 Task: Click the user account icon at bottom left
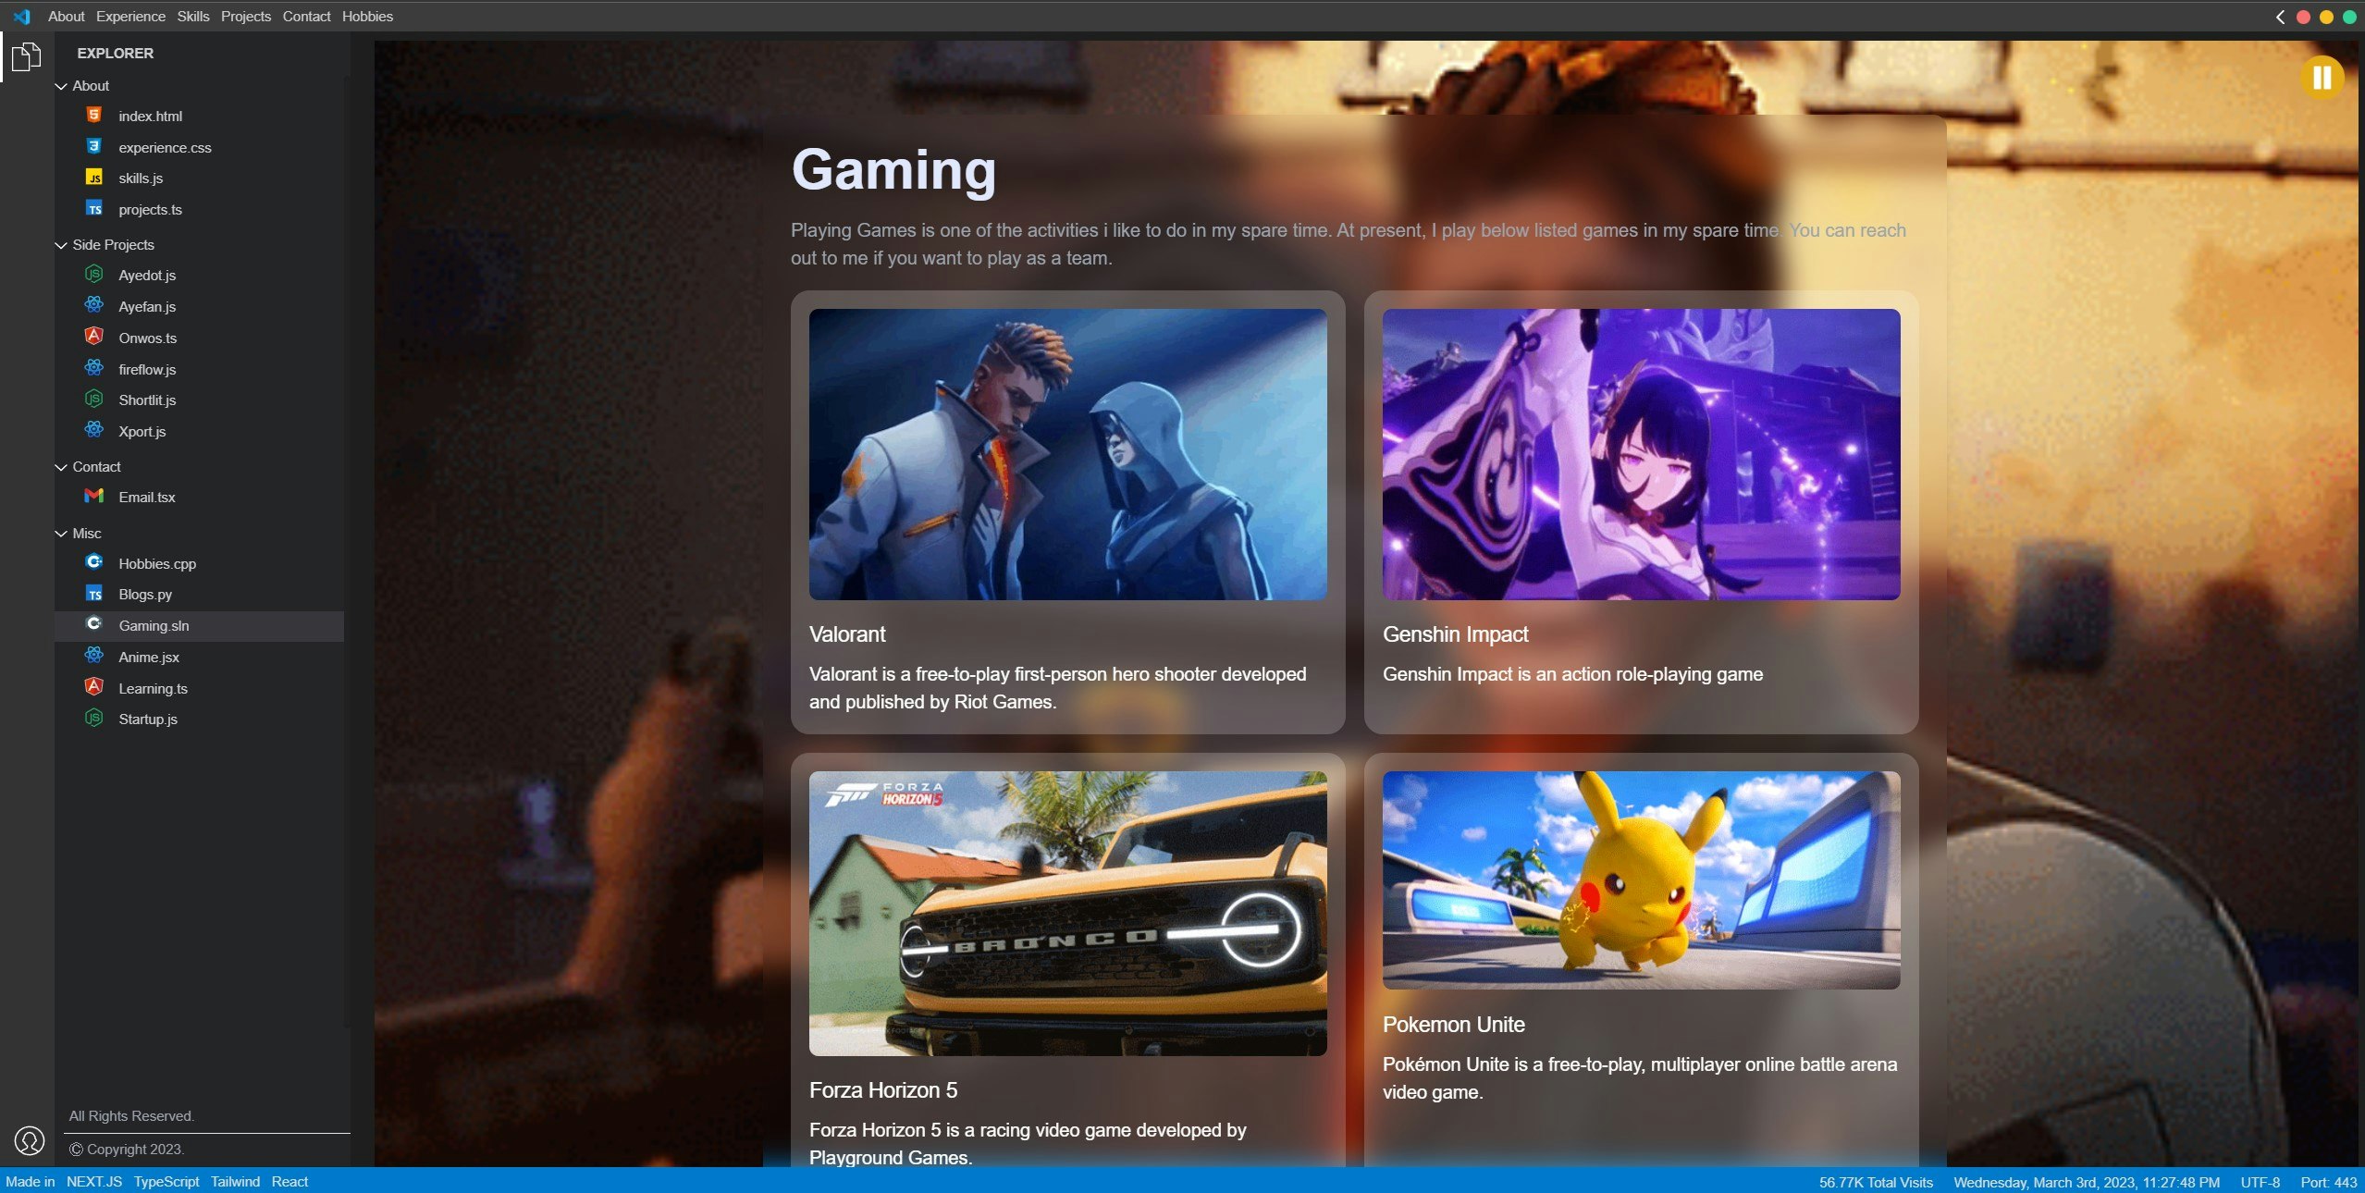point(30,1140)
